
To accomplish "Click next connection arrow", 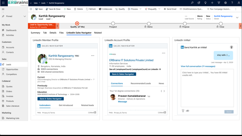I will pyautogui.click(x=164, y=91).
